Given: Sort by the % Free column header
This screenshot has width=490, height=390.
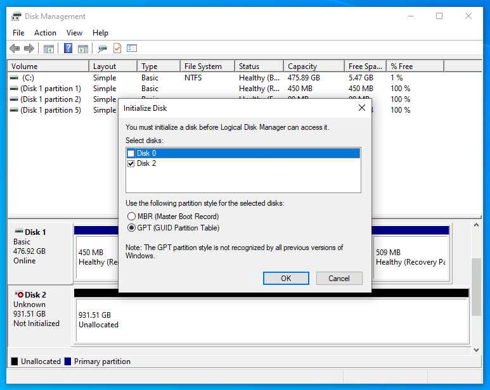Looking at the screenshot, I should coord(415,66).
